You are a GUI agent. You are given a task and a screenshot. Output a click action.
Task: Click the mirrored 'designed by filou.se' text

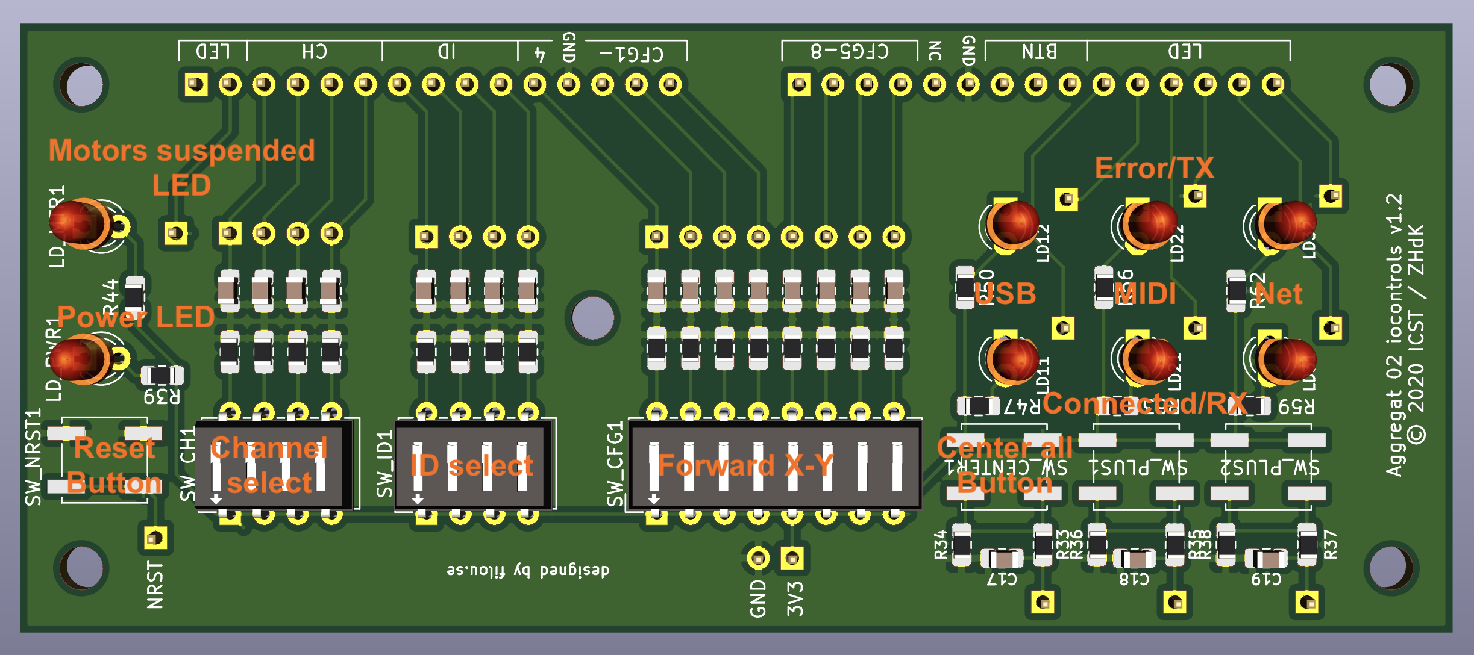(528, 570)
